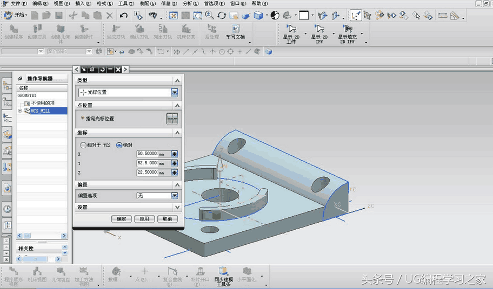This screenshot has height=289, width=493.
Task: Open the 类型 光标位置 dropdown
Action: click(x=175, y=92)
